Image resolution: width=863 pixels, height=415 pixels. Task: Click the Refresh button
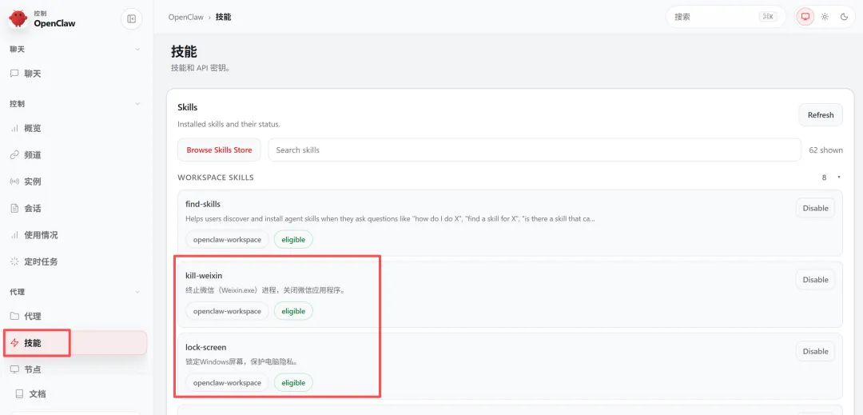pyautogui.click(x=821, y=115)
